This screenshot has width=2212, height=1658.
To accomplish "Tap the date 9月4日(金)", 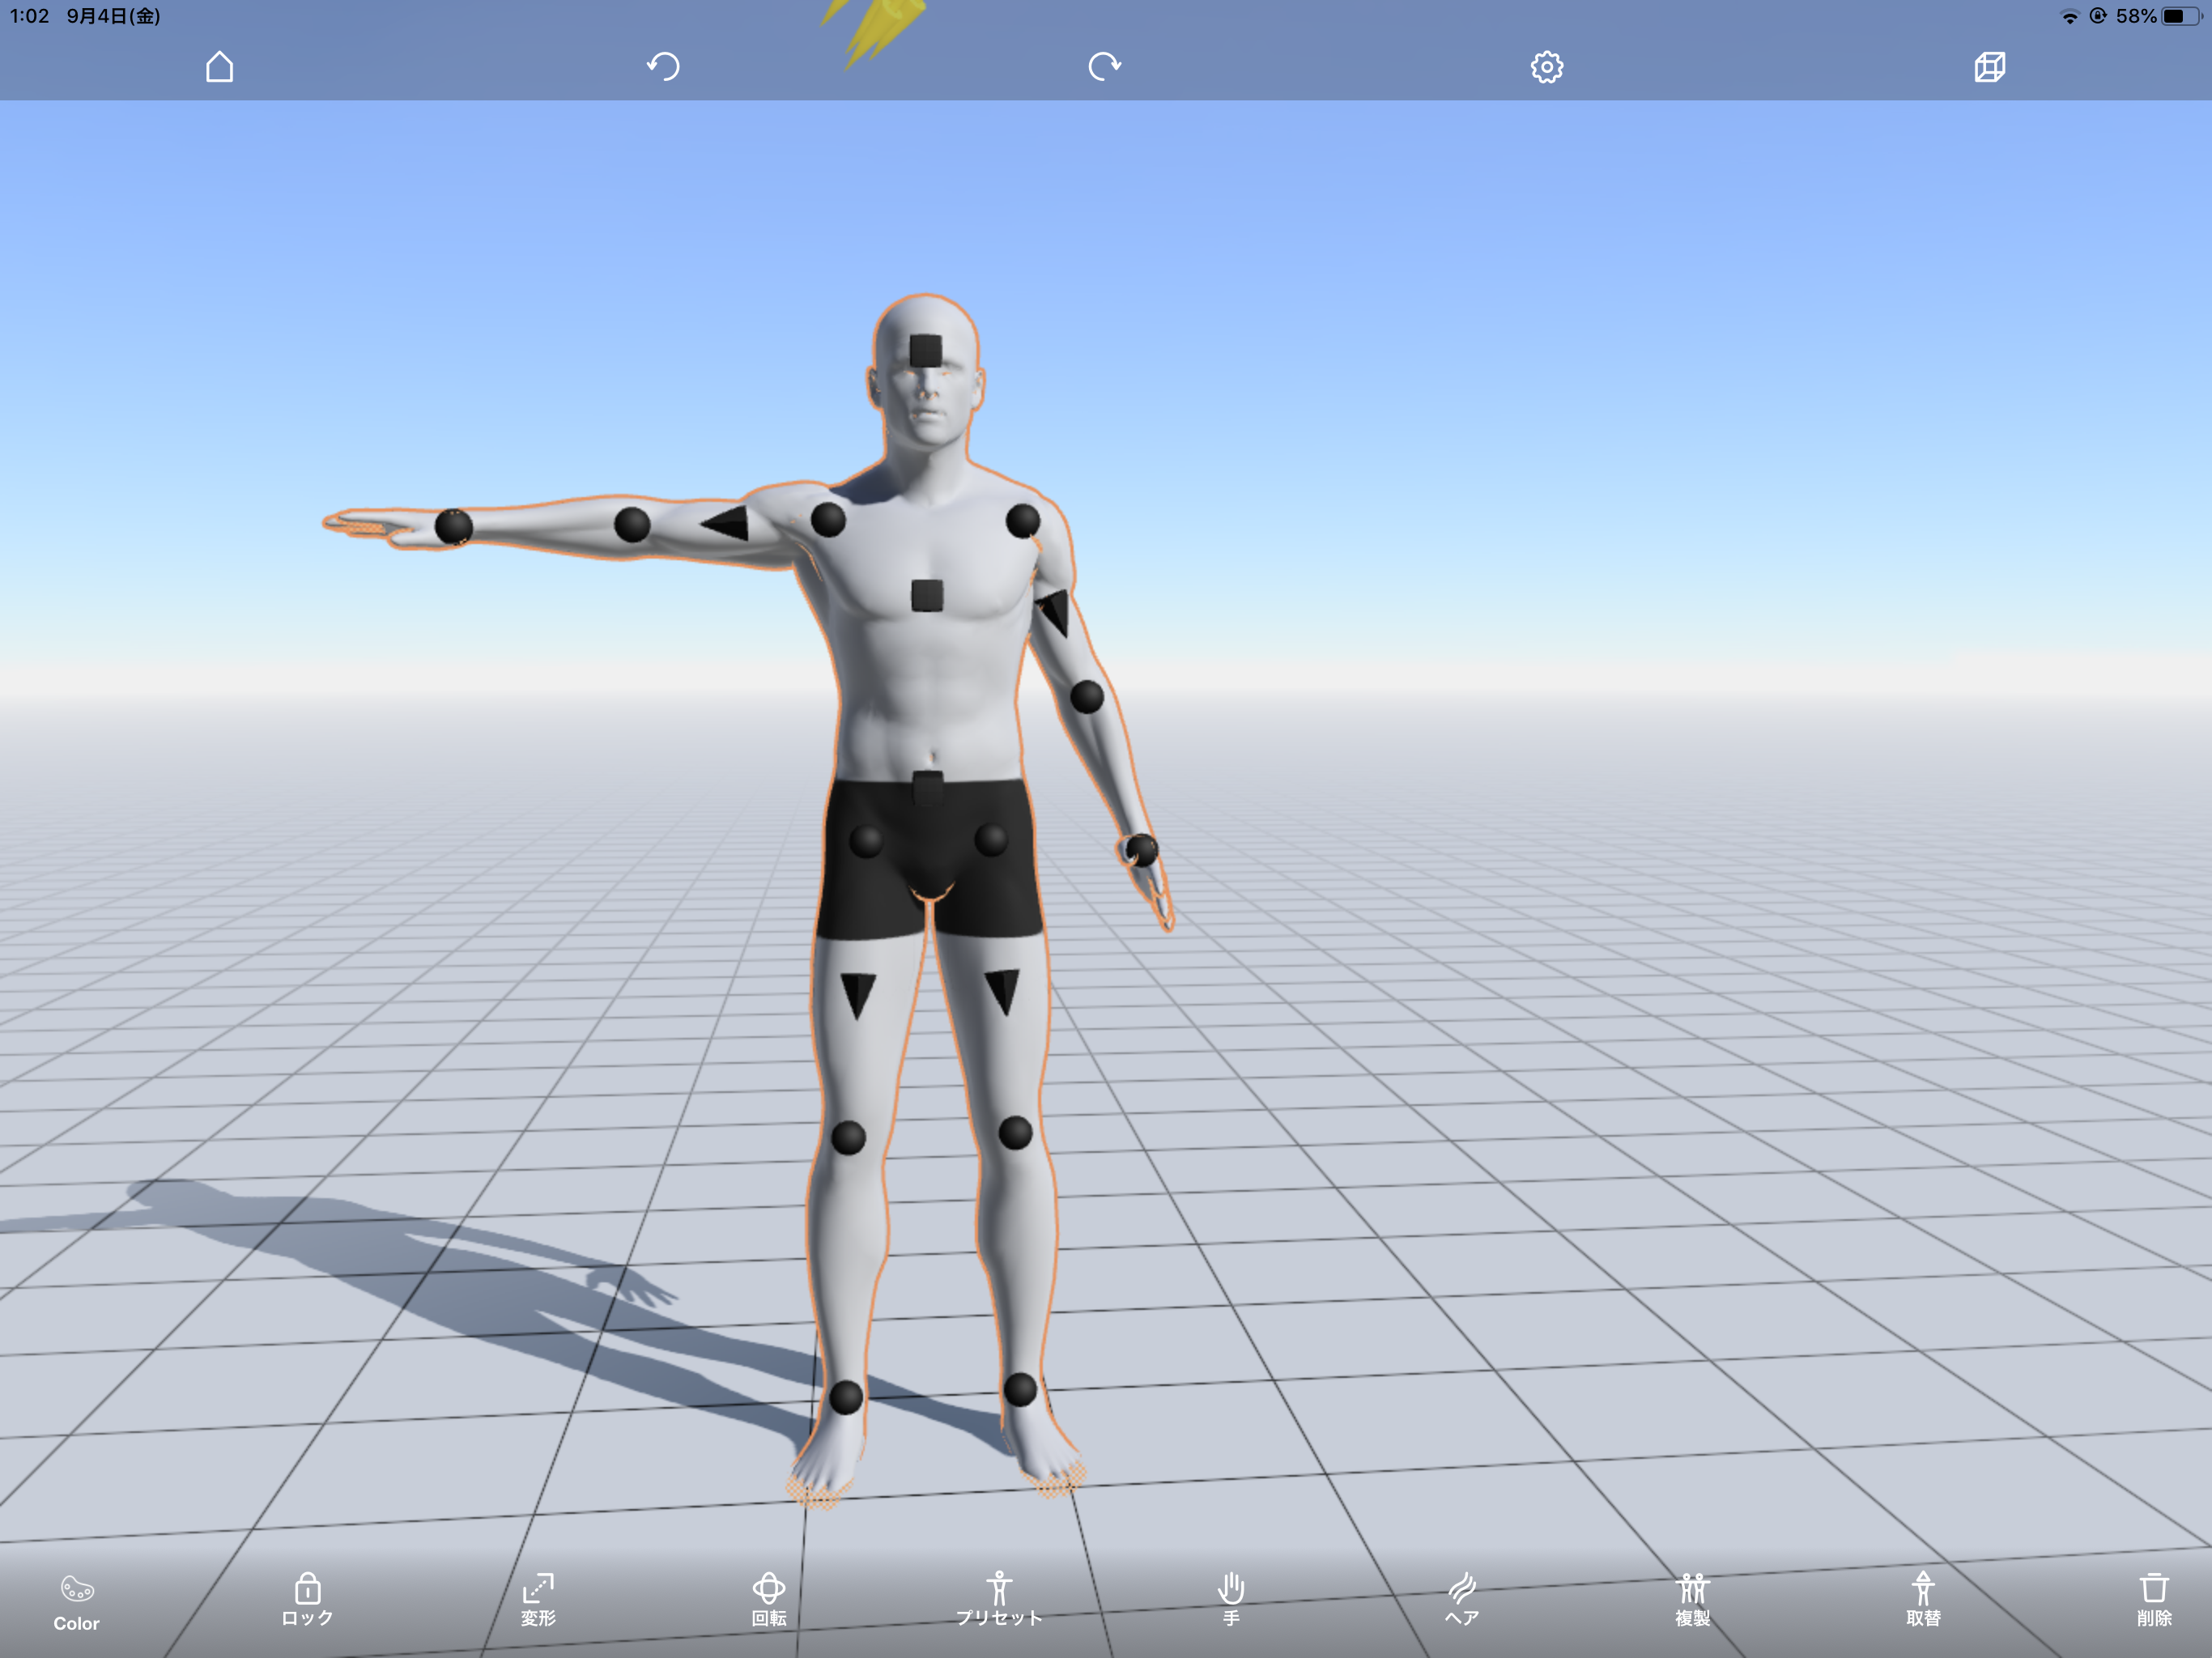I will point(114,16).
